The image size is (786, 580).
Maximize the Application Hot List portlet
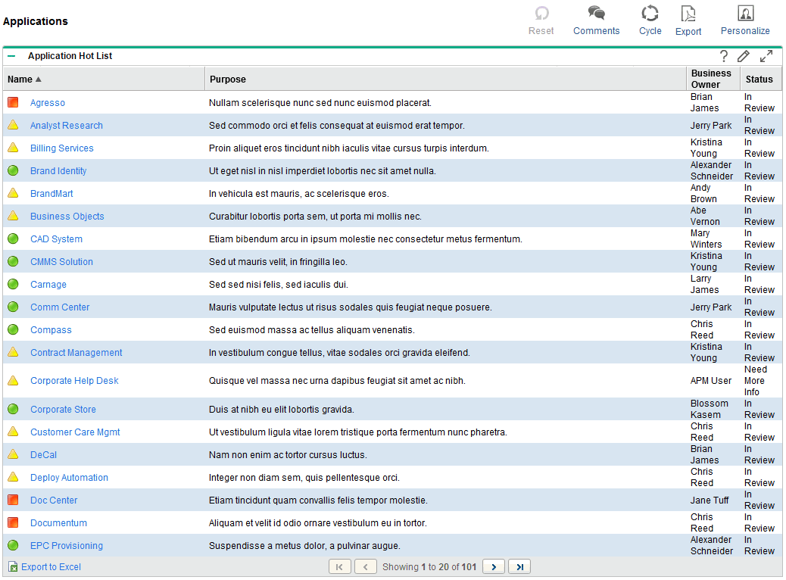pos(766,56)
